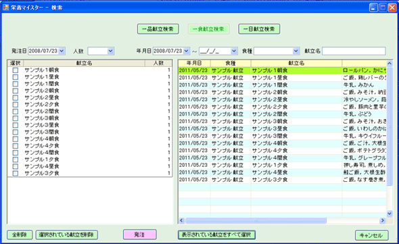Check the box for サンプル4朝食

tap(16, 139)
